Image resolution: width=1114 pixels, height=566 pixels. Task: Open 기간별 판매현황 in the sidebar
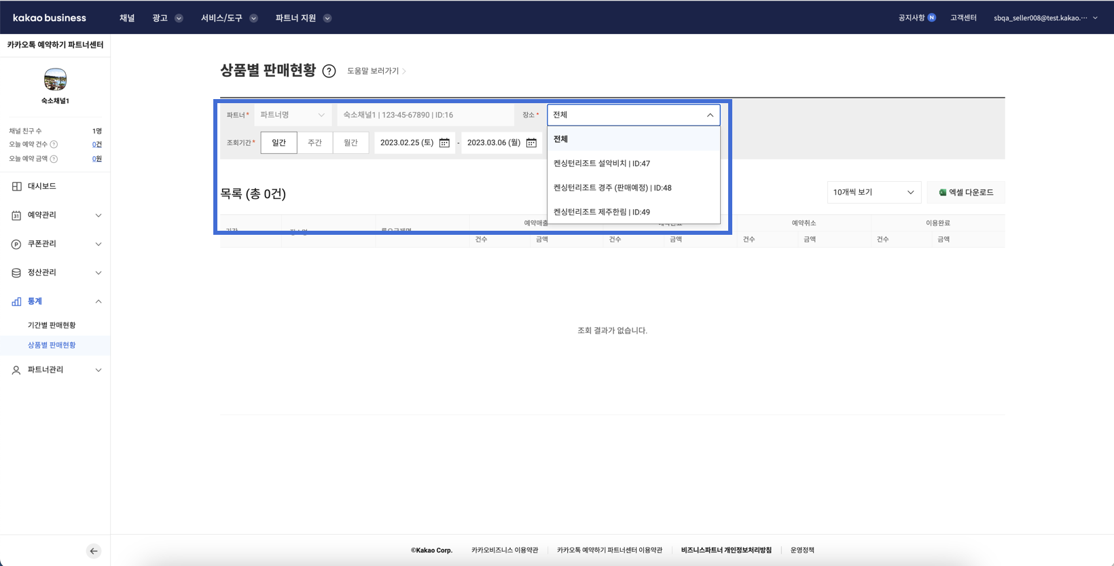tap(52, 325)
